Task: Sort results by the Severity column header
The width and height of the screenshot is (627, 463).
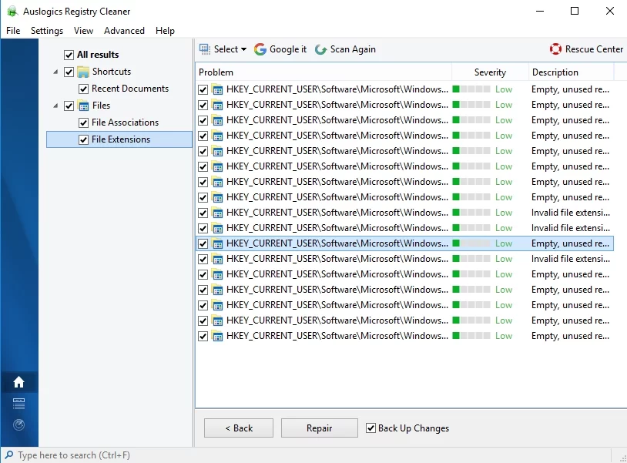Action: [x=490, y=72]
